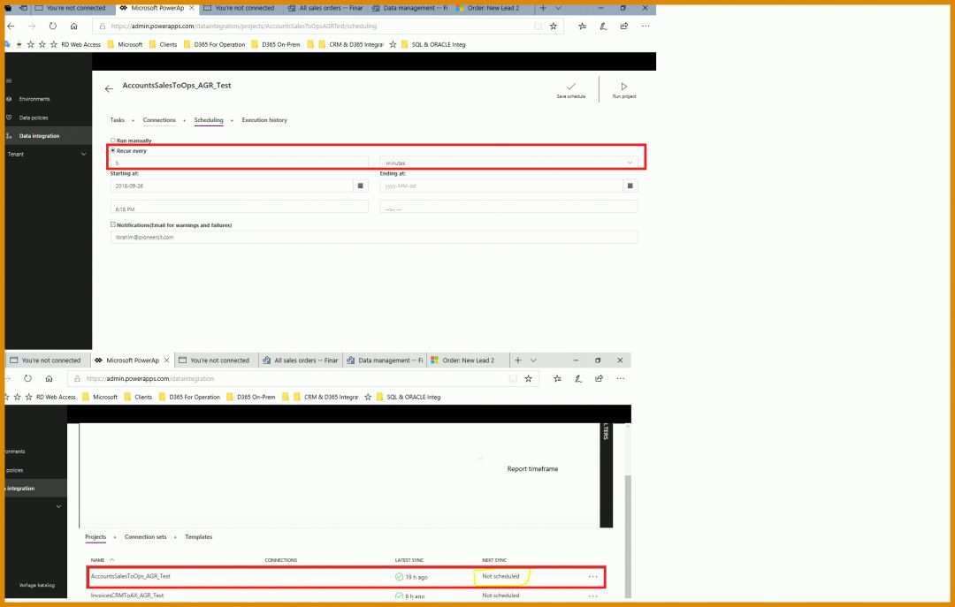The width and height of the screenshot is (955, 607).
Task: Open the Starting at calendar picker
Action: pyautogui.click(x=361, y=186)
